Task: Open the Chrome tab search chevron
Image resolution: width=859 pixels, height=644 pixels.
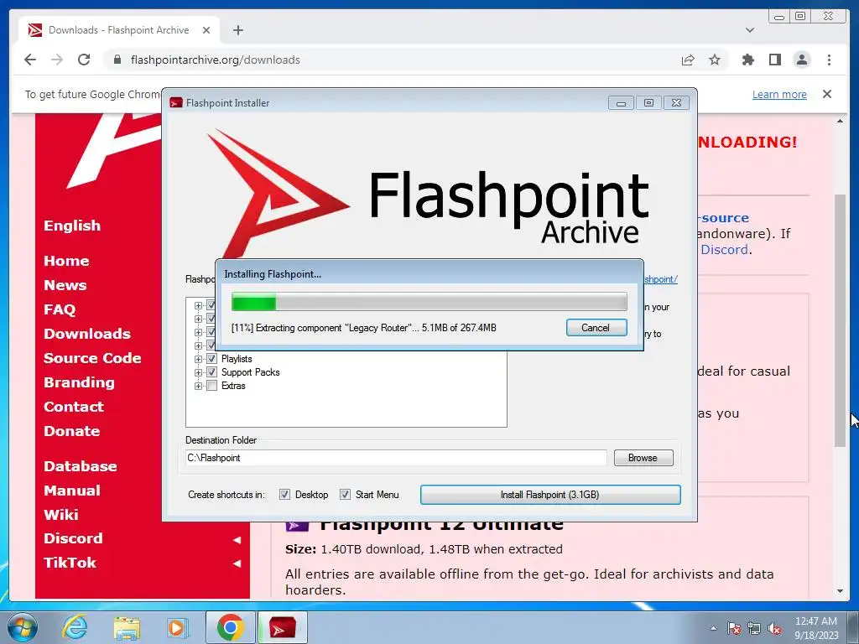Action: pos(750,30)
